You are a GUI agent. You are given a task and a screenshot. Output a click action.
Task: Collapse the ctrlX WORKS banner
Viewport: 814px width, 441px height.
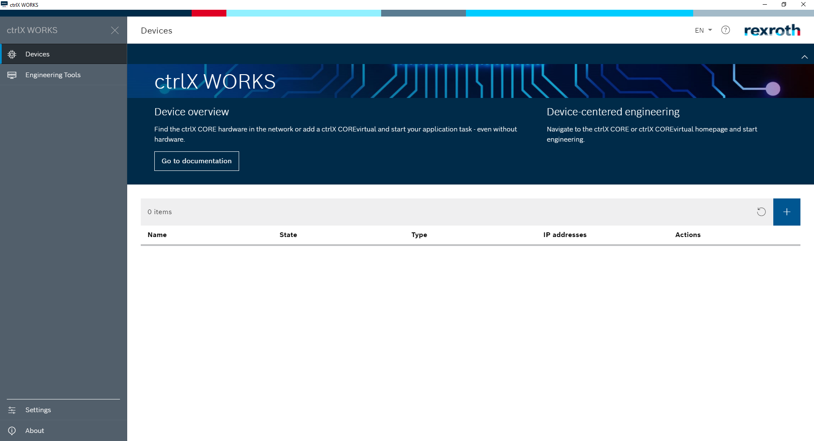click(x=804, y=57)
